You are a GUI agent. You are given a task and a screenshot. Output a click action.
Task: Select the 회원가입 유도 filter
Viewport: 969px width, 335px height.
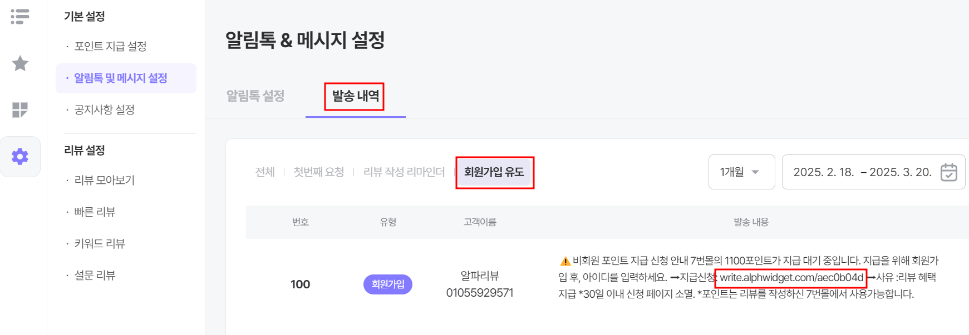click(x=494, y=172)
